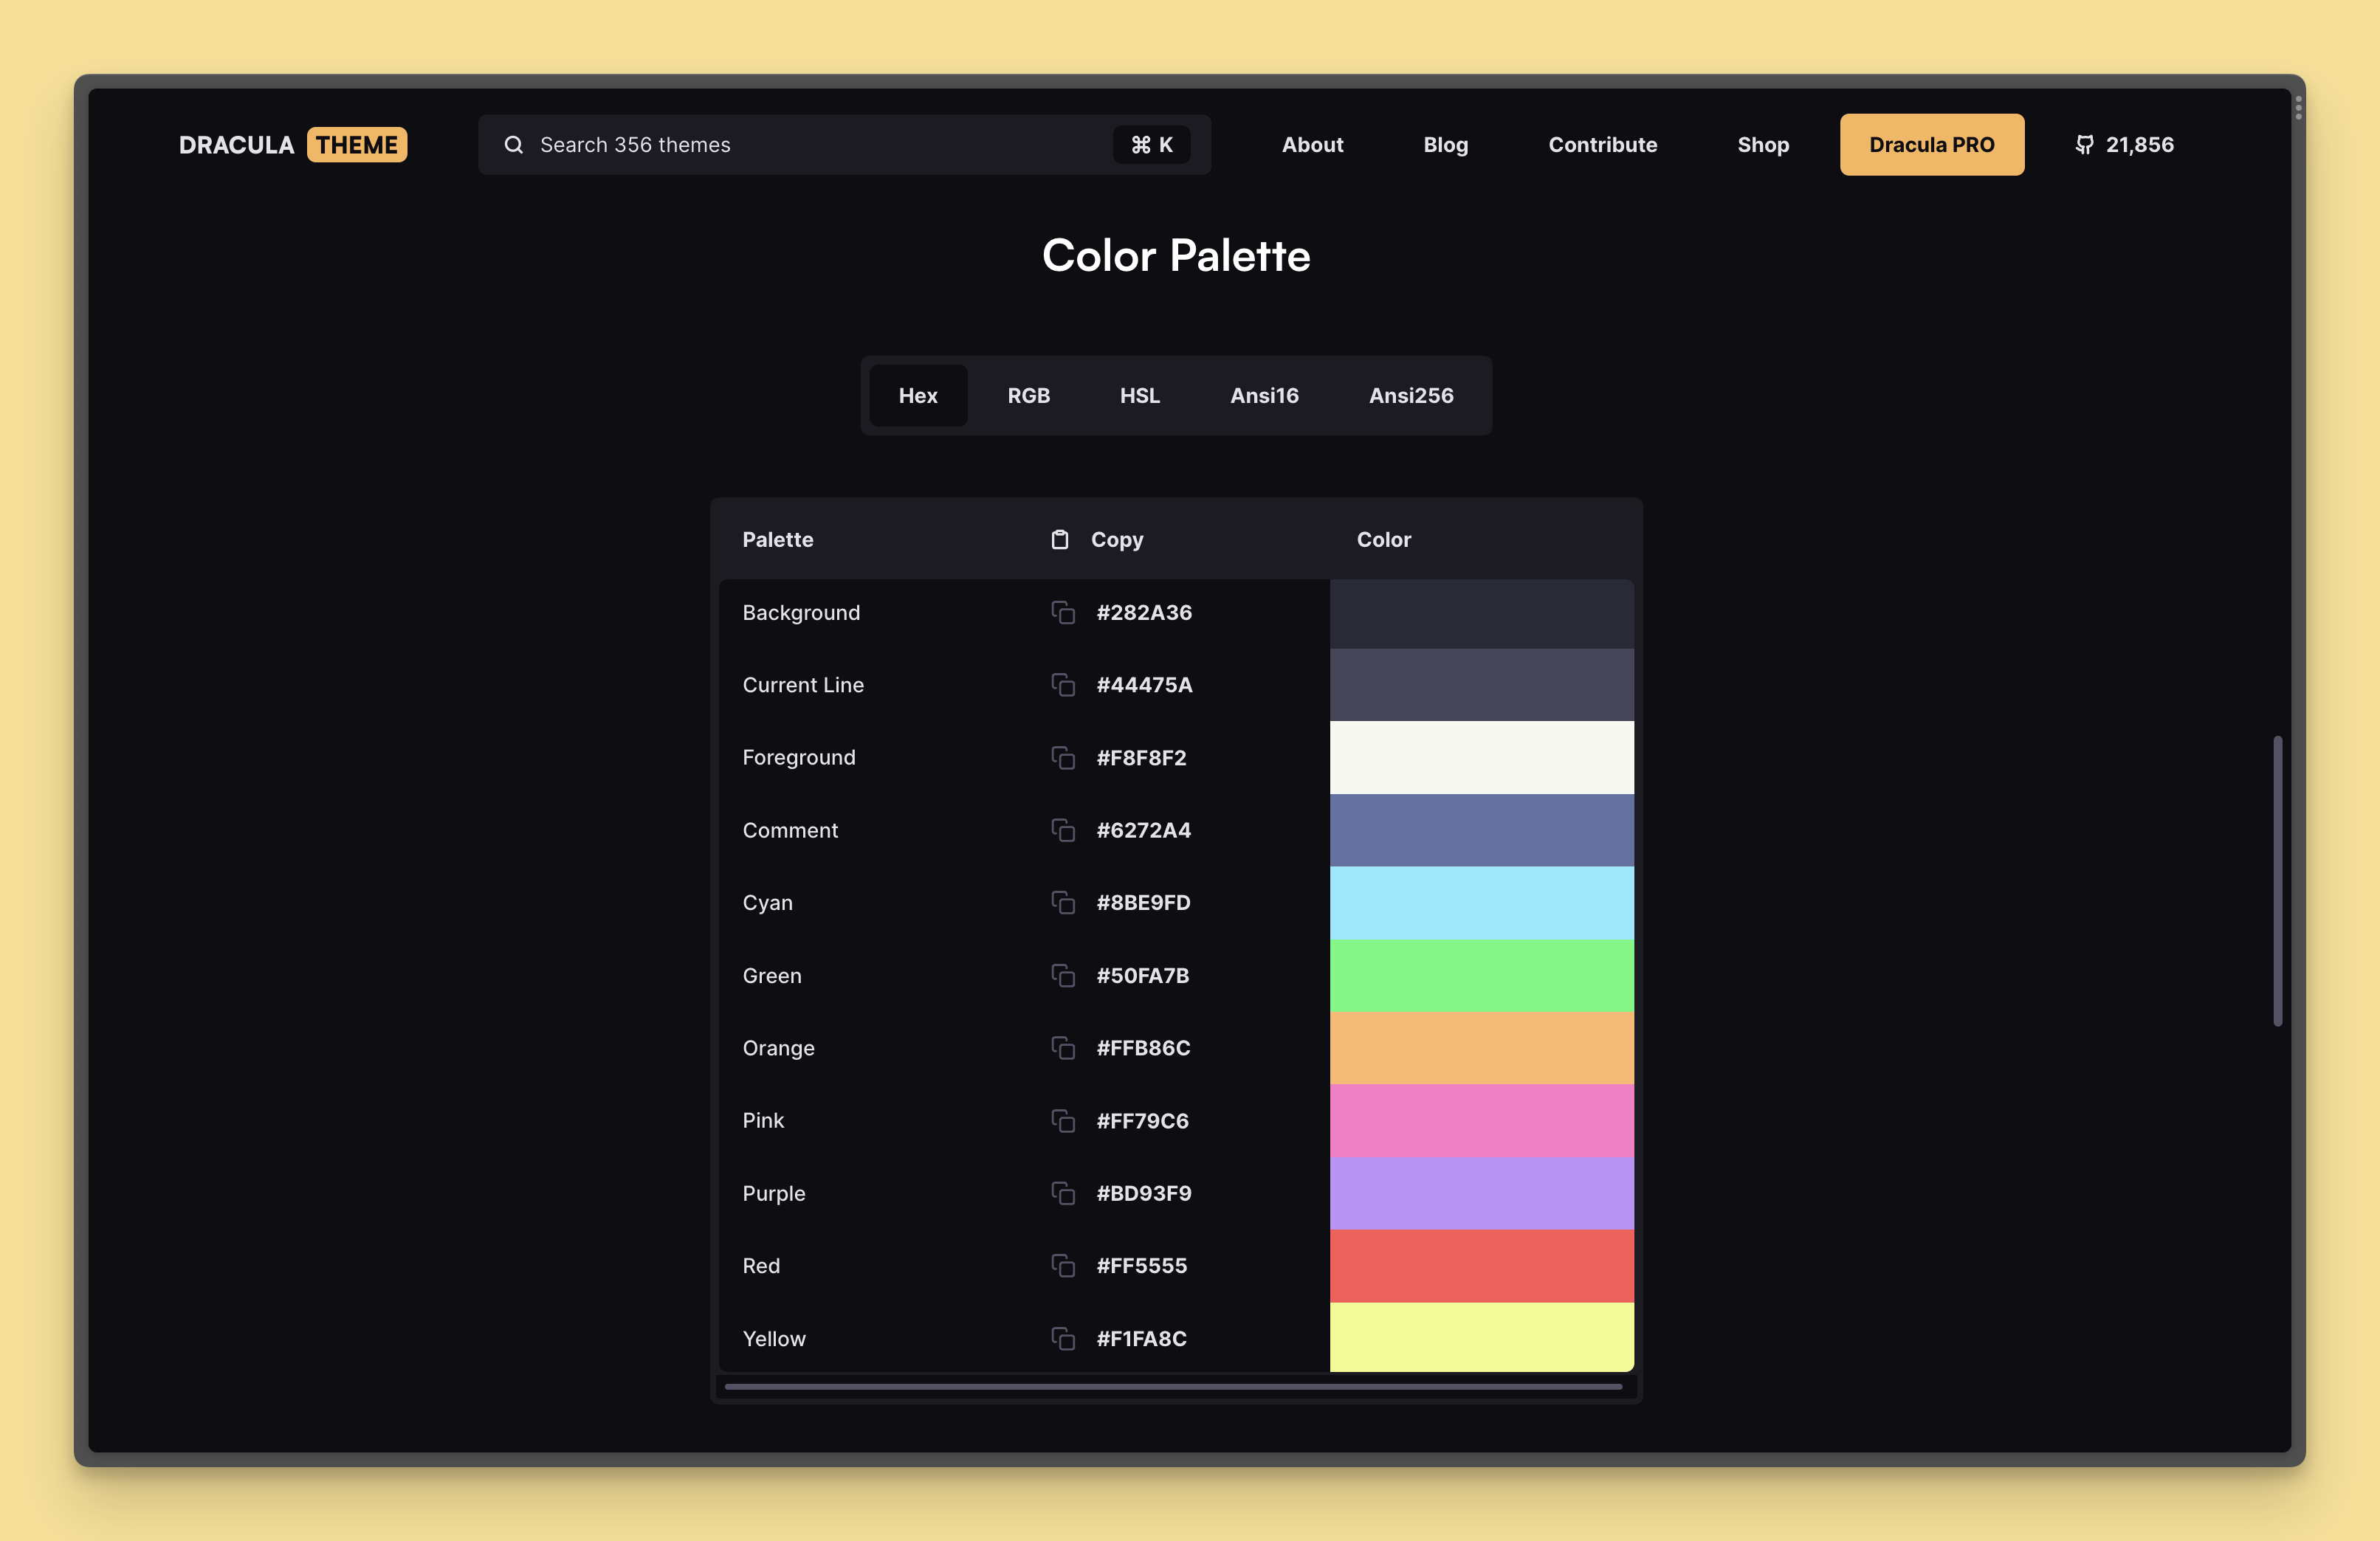Go to the Contribute page
2380x1541 pixels.
1602,145
